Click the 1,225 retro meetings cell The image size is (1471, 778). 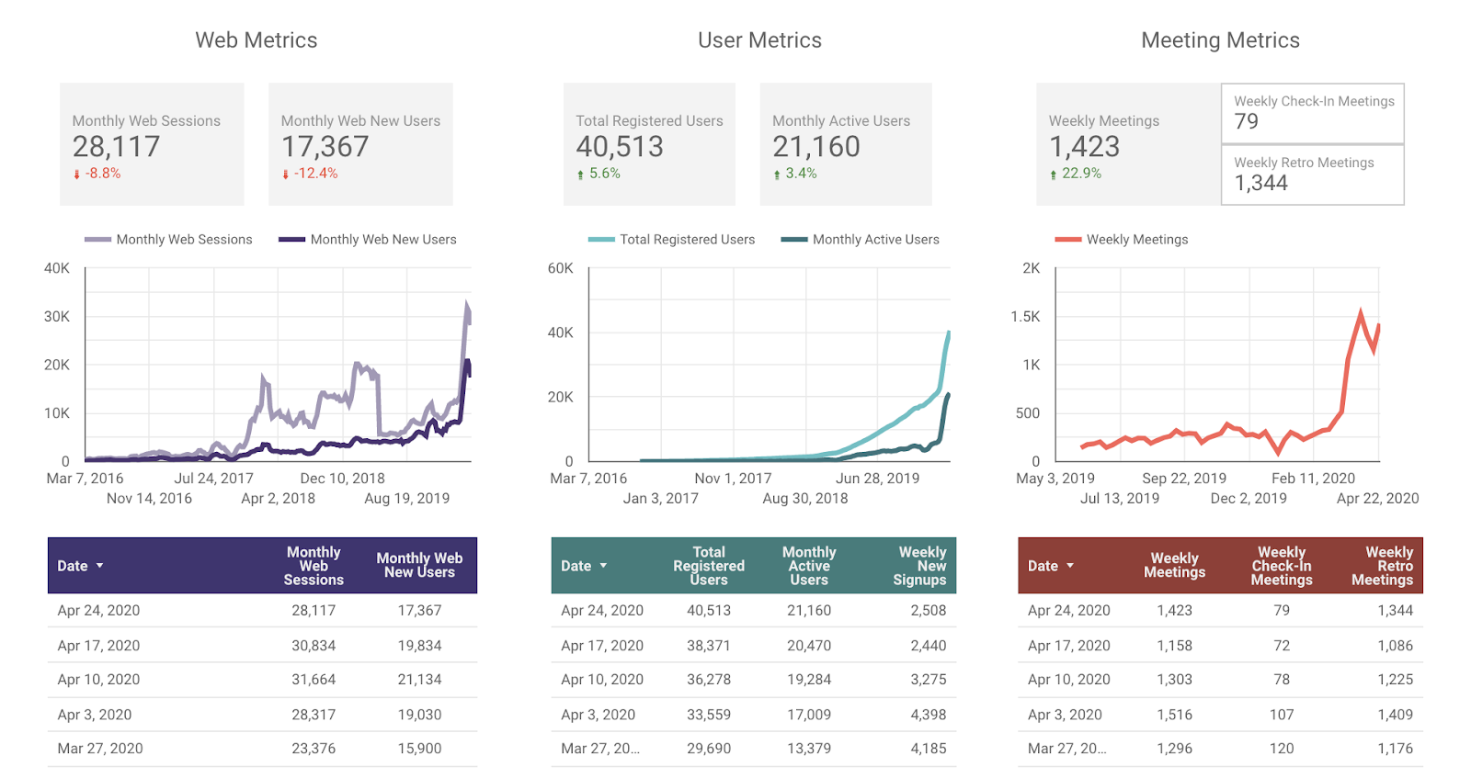point(1396,680)
